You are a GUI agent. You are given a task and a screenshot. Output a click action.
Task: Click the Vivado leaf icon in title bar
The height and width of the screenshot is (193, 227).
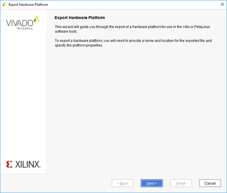coord(4,4)
